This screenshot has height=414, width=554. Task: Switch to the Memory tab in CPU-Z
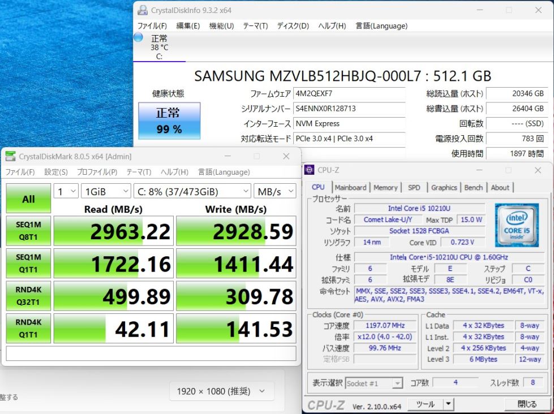(x=385, y=188)
